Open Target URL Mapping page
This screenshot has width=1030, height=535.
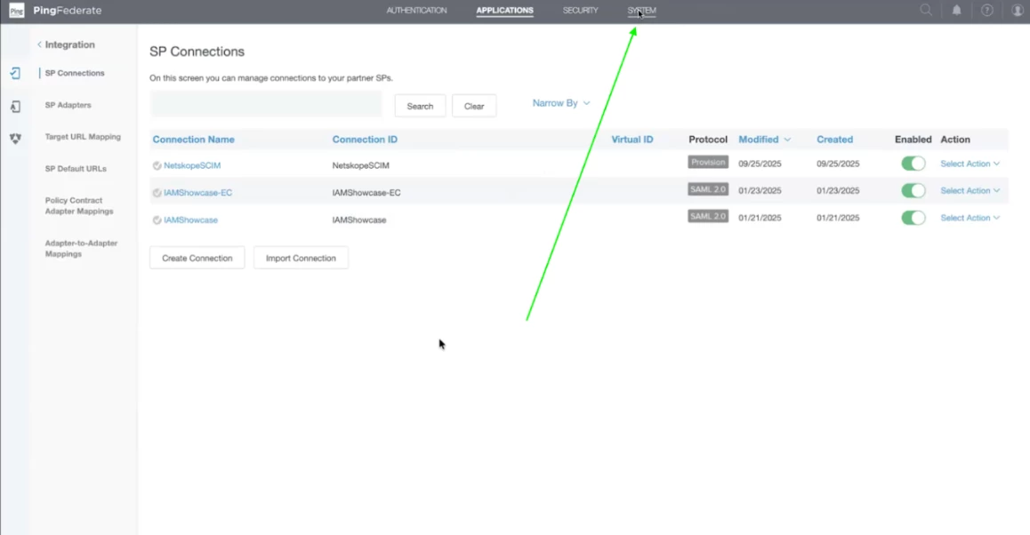83,137
